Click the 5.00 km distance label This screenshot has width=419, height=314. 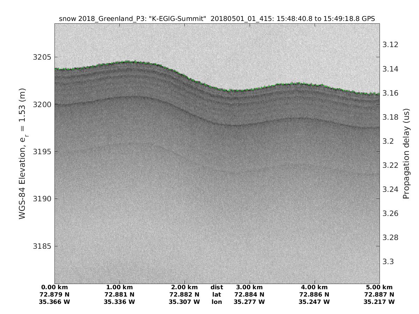pos(379,287)
